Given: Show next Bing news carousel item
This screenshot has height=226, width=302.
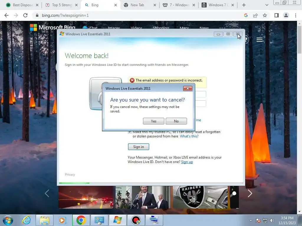Looking at the screenshot, I should 250,193.
